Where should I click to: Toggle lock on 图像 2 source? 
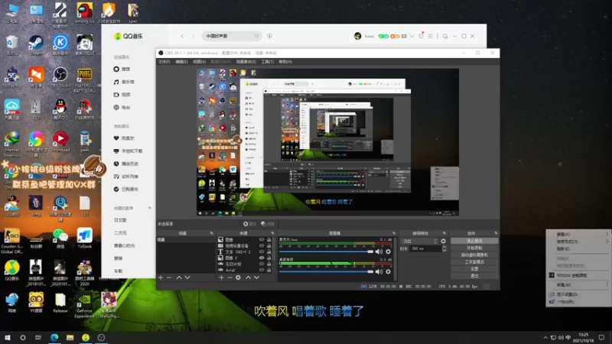coord(269,258)
